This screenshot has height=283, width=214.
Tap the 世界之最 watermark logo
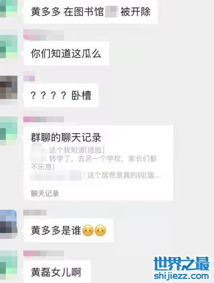click(182, 264)
